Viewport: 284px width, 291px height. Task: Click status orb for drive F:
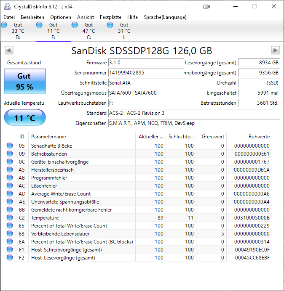[39, 25]
